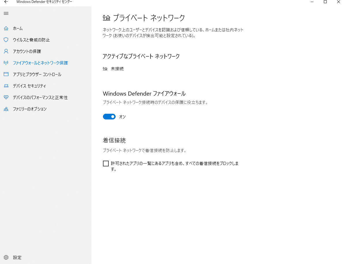Viewport: 342px width, 264px height.
Task: Turn off the Windows Defender ファイアウォール toggle
Action: (109, 117)
